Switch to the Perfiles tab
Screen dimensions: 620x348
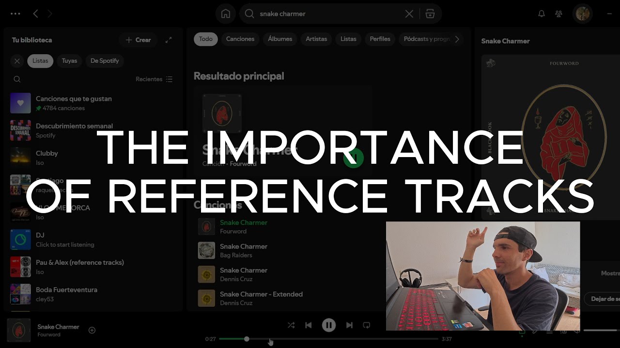(x=380, y=39)
